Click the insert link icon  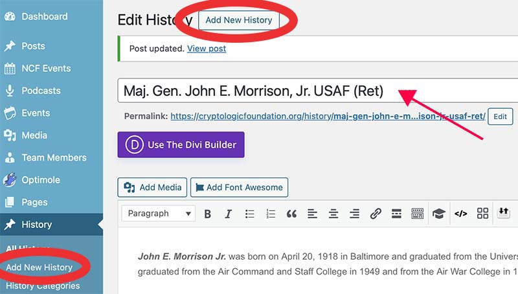[x=376, y=214]
